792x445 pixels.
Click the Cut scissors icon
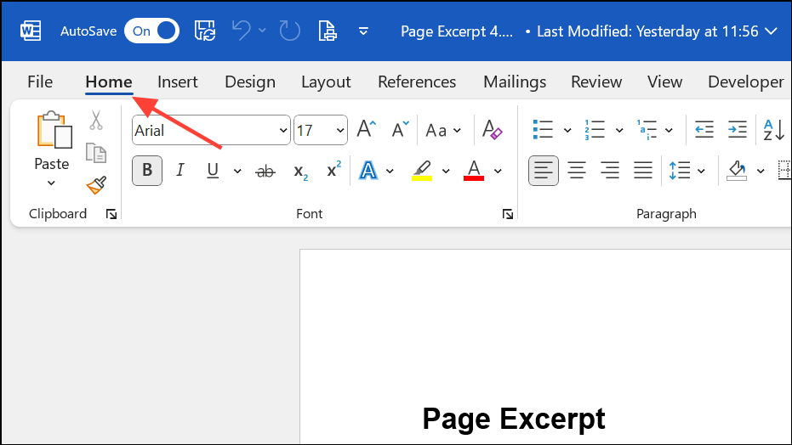pos(96,121)
